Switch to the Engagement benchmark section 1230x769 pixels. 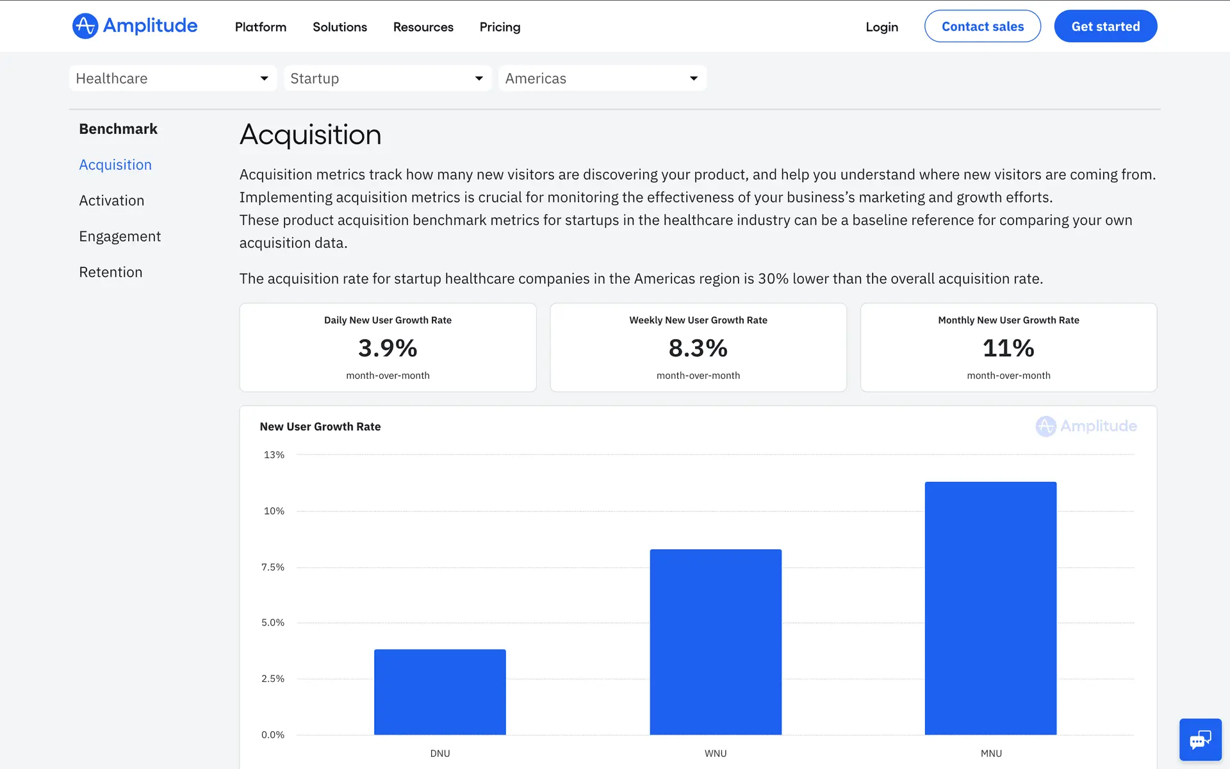pos(120,236)
